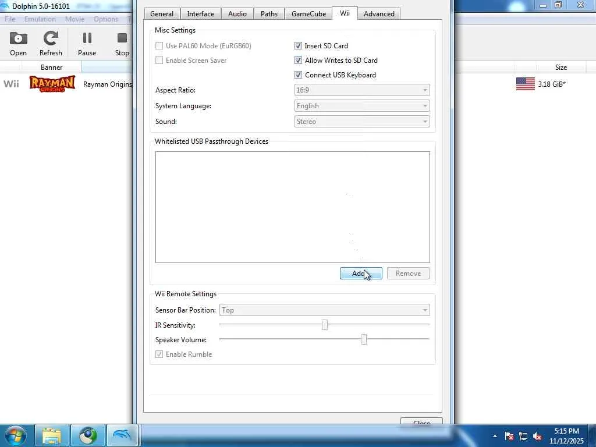Screen dimensions: 596x447
Task: Toggle Use PAL60 Mode (EuRGB60) checkbox
Action: pyautogui.click(x=159, y=45)
